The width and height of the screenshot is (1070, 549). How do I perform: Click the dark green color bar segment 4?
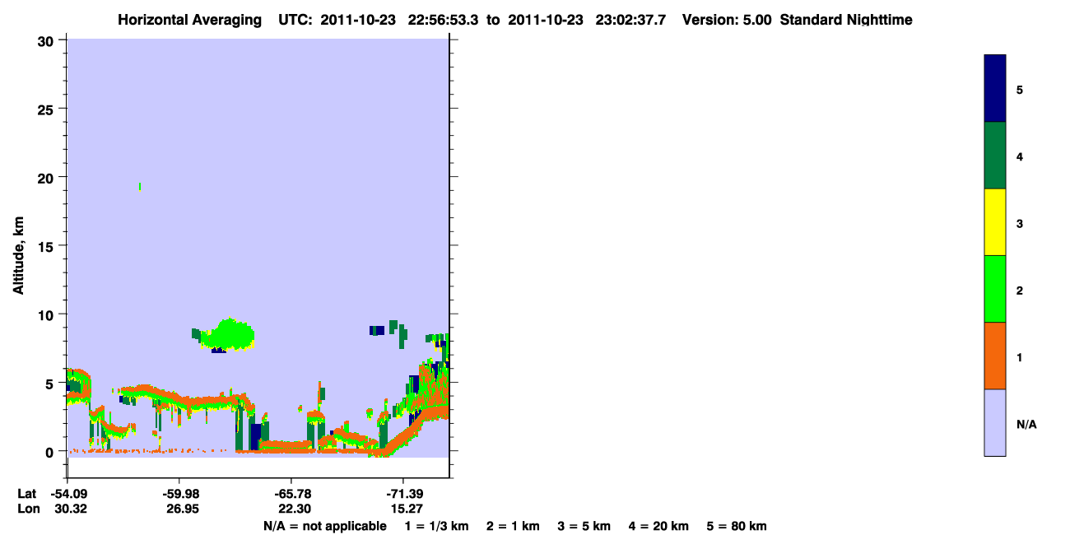click(995, 156)
